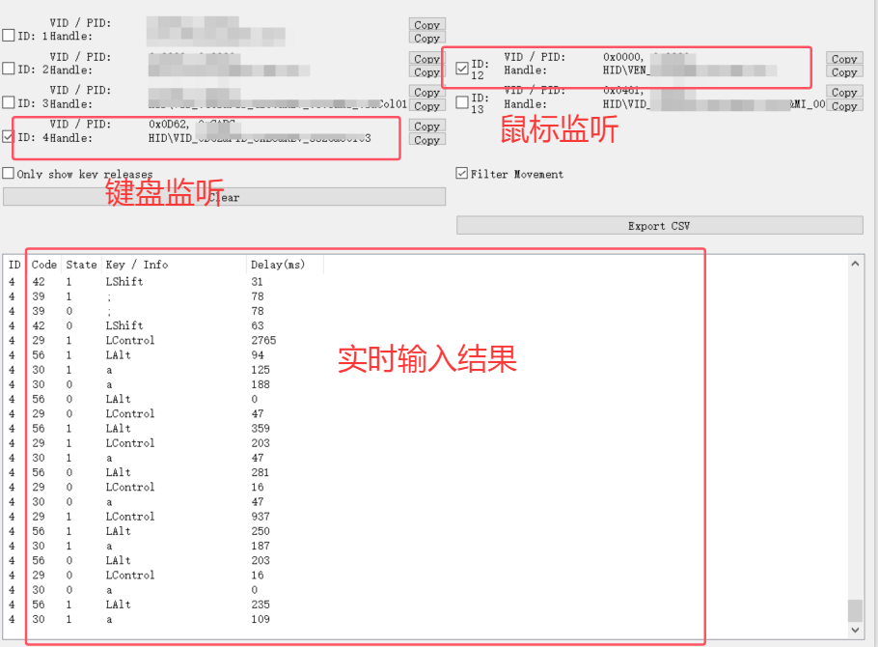
Task: Click the scroll down arrow in results list
Action: click(x=855, y=630)
